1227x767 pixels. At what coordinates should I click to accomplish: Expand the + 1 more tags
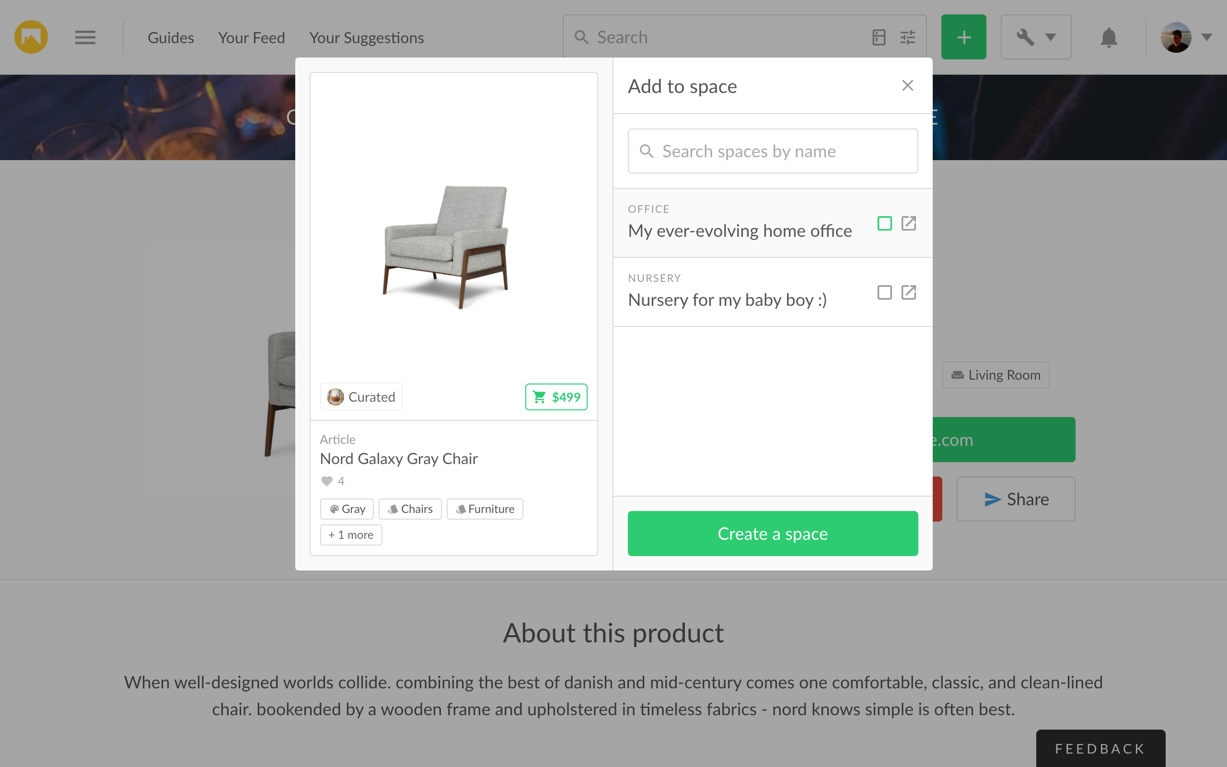pyautogui.click(x=351, y=535)
